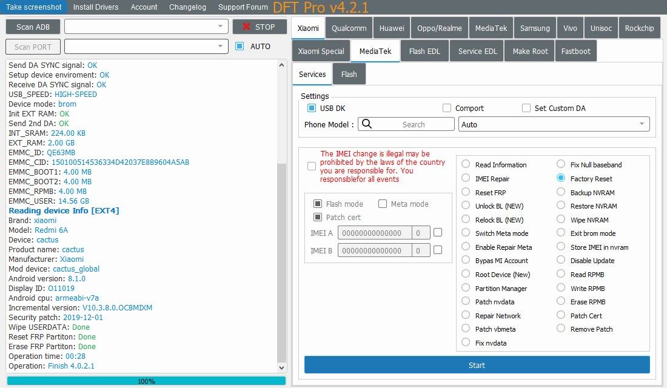Open the Support Forum link
The width and height of the screenshot is (667, 388).
(243, 7)
